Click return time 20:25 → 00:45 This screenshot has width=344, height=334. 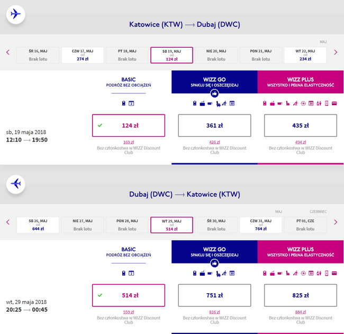[x=27, y=310]
